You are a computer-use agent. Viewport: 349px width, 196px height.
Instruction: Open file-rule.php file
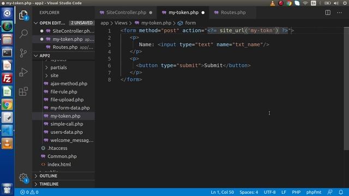coord(64,91)
